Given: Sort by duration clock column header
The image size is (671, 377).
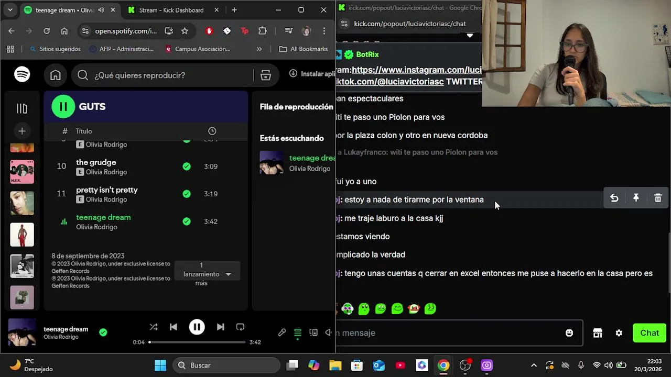Looking at the screenshot, I should coord(212,131).
